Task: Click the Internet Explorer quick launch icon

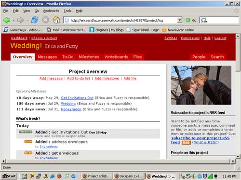Action: pos(53,176)
